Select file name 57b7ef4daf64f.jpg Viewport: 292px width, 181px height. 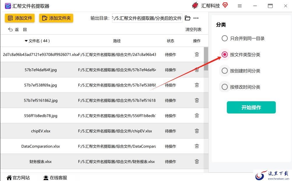click(41, 70)
